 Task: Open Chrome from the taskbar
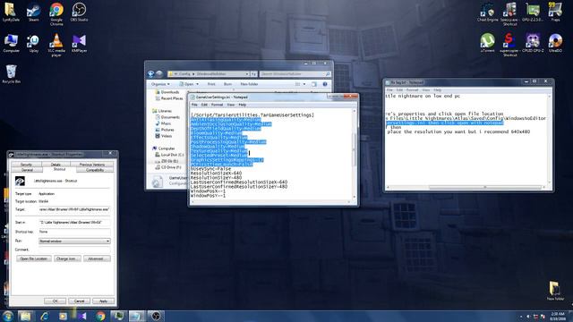tap(100, 316)
